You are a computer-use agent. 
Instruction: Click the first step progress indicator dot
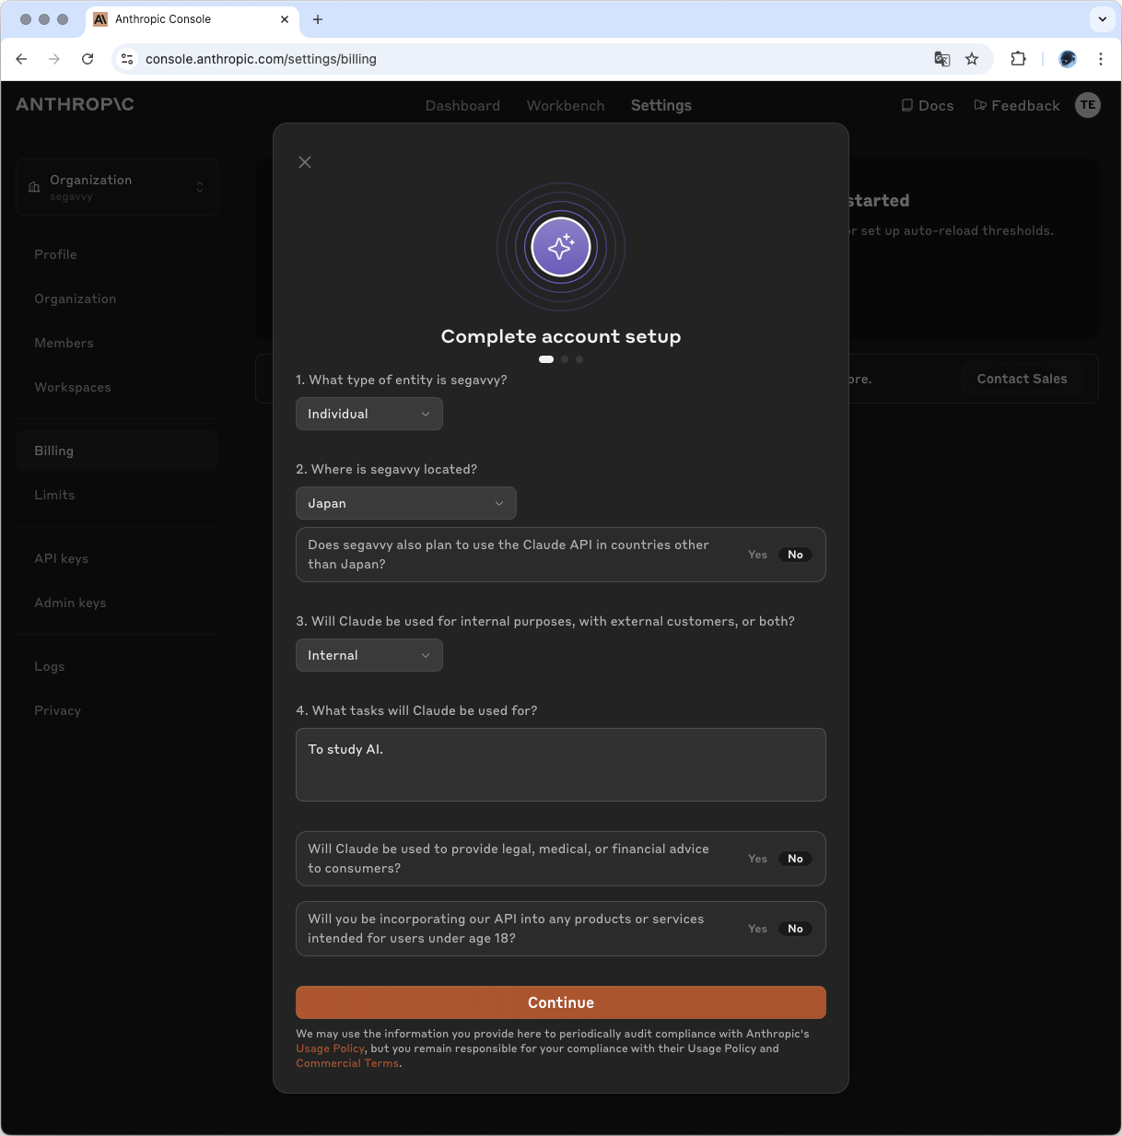[546, 359]
